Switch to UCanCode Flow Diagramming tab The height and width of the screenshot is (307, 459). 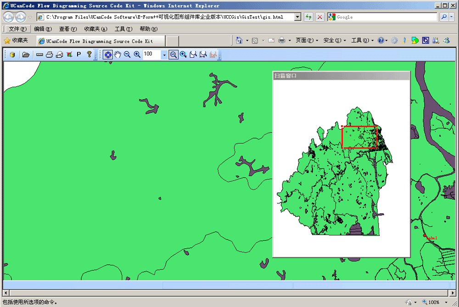click(x=100, y=41)
